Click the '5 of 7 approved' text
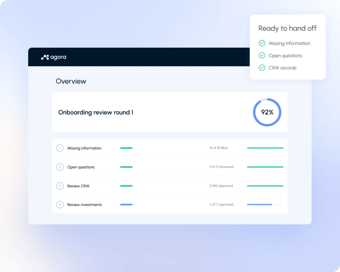Viewport: 340px width, 272px height. click(222, 205)
